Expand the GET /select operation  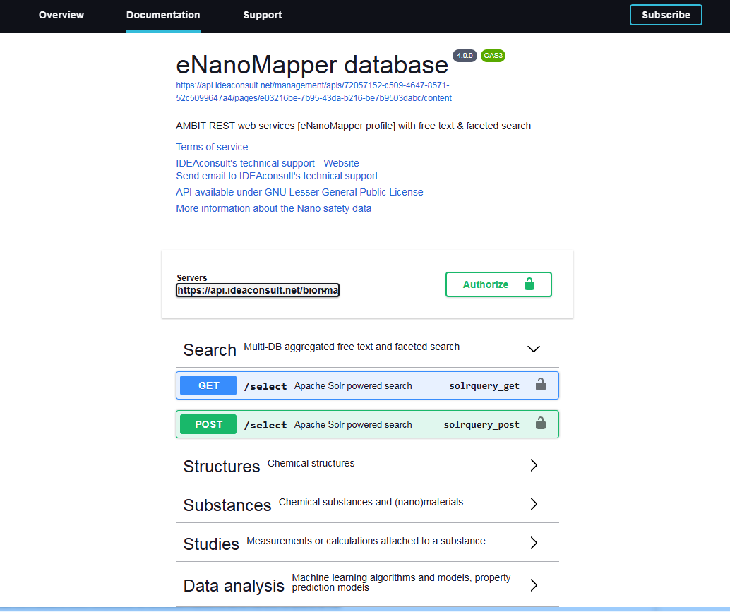pyautogui.click(x=353, y=385)
